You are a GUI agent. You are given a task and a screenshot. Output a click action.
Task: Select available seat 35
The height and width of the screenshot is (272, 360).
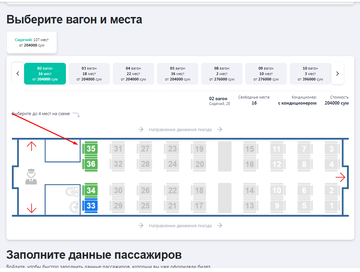(91, 149)
